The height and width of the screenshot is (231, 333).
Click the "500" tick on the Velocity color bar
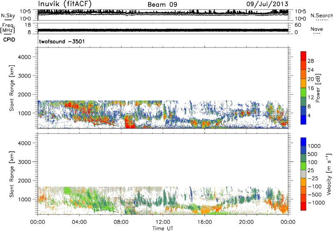click(313, 154)
